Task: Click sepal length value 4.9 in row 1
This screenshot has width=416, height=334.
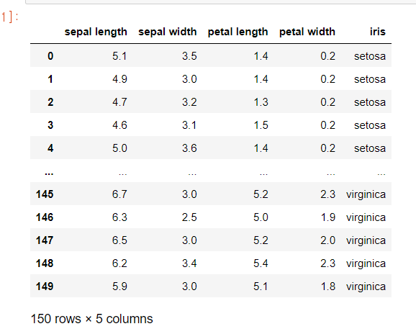Action: (x=119, y=79)
